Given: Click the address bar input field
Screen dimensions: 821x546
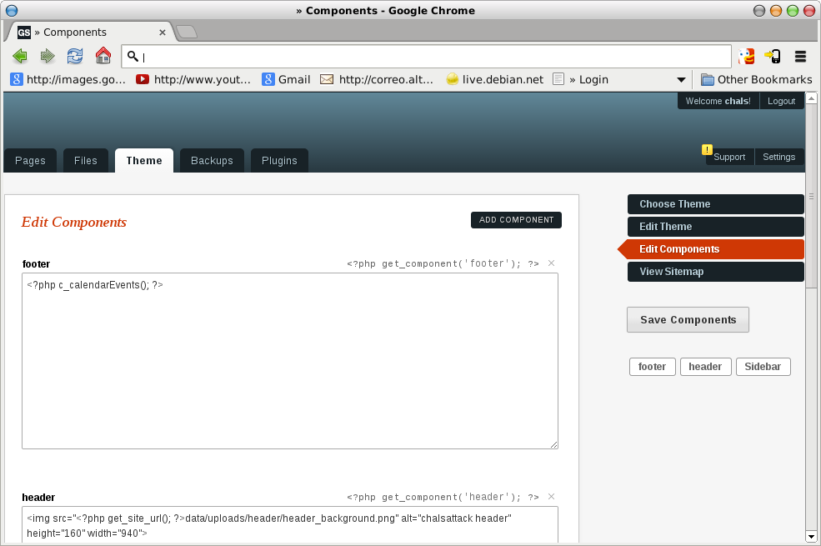Looking at the screenshot, I should [x=427, y=57].
